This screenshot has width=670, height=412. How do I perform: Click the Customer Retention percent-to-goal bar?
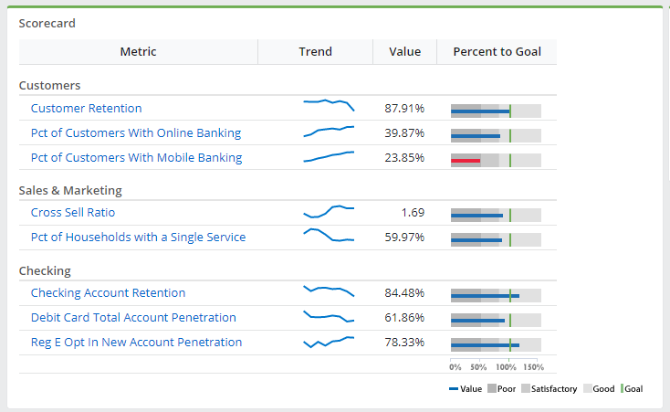496,111
